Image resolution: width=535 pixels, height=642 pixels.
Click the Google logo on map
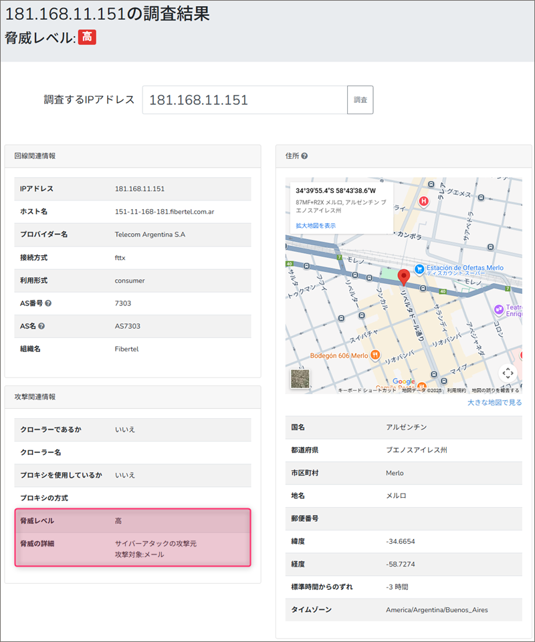403,382
